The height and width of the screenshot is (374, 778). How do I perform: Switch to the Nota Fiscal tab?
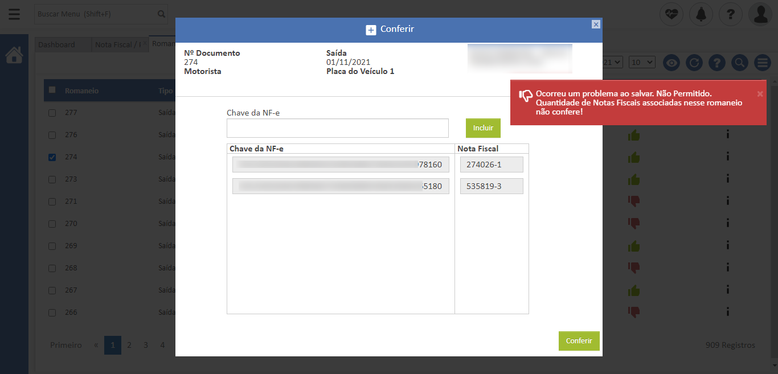coord(117,45)
